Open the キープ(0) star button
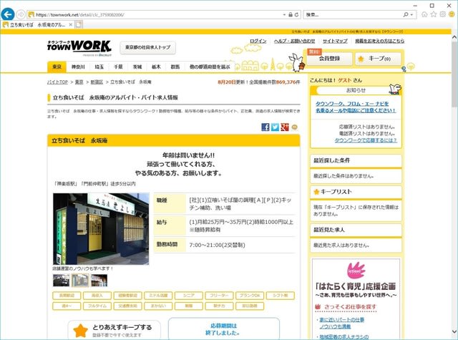The width and height of the screenshot is (458, 340). tap(374, 59)
